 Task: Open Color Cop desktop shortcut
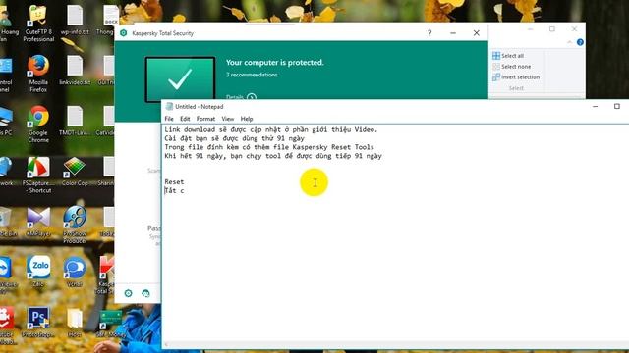75,172
